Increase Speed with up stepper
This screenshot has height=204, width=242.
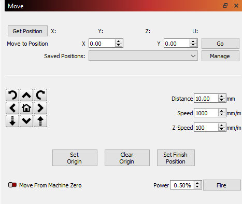point(222,111)
